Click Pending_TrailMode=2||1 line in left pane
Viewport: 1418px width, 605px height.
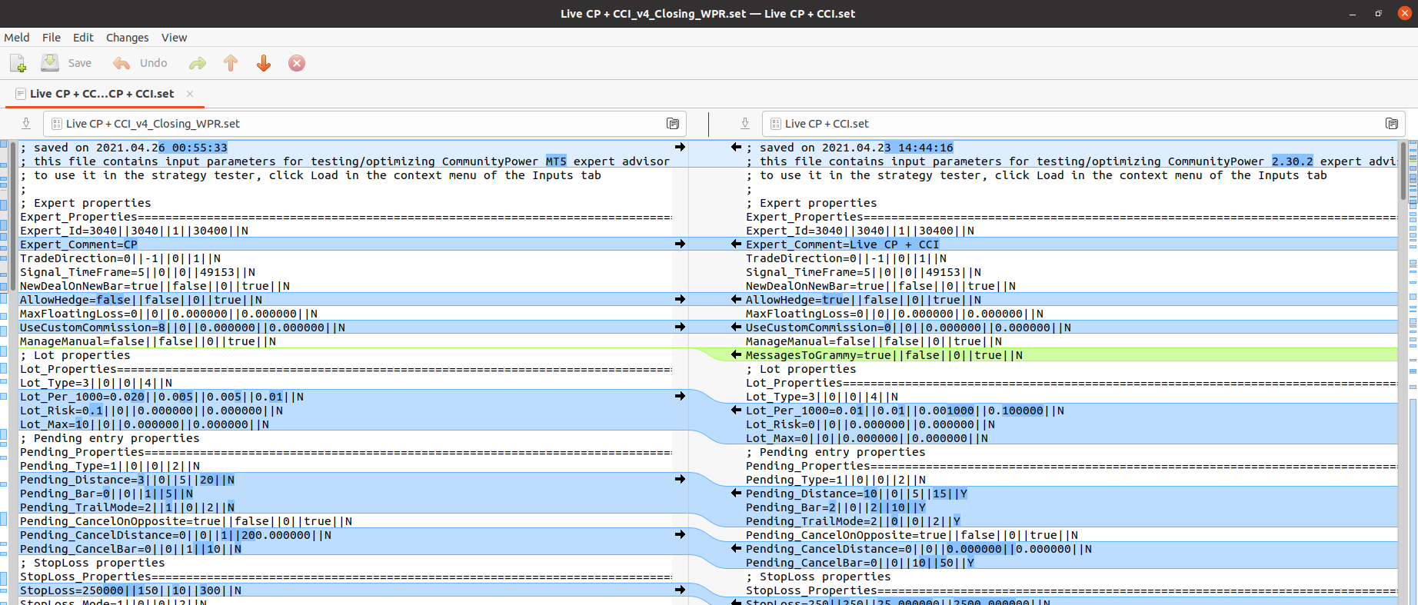[x=127, y=507]
